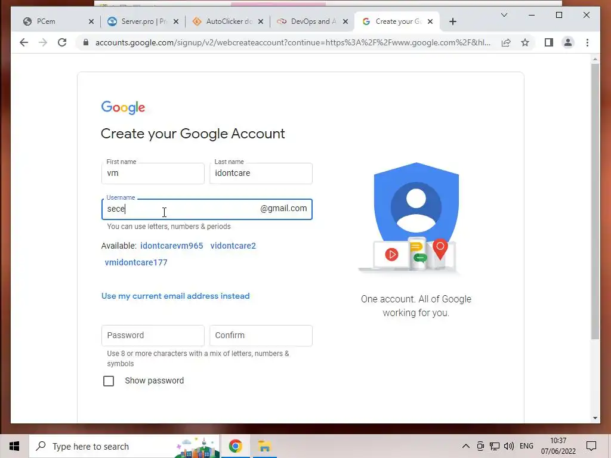Choose suggested username vidontcare2

pyautogui.click(x=233, y=246)
